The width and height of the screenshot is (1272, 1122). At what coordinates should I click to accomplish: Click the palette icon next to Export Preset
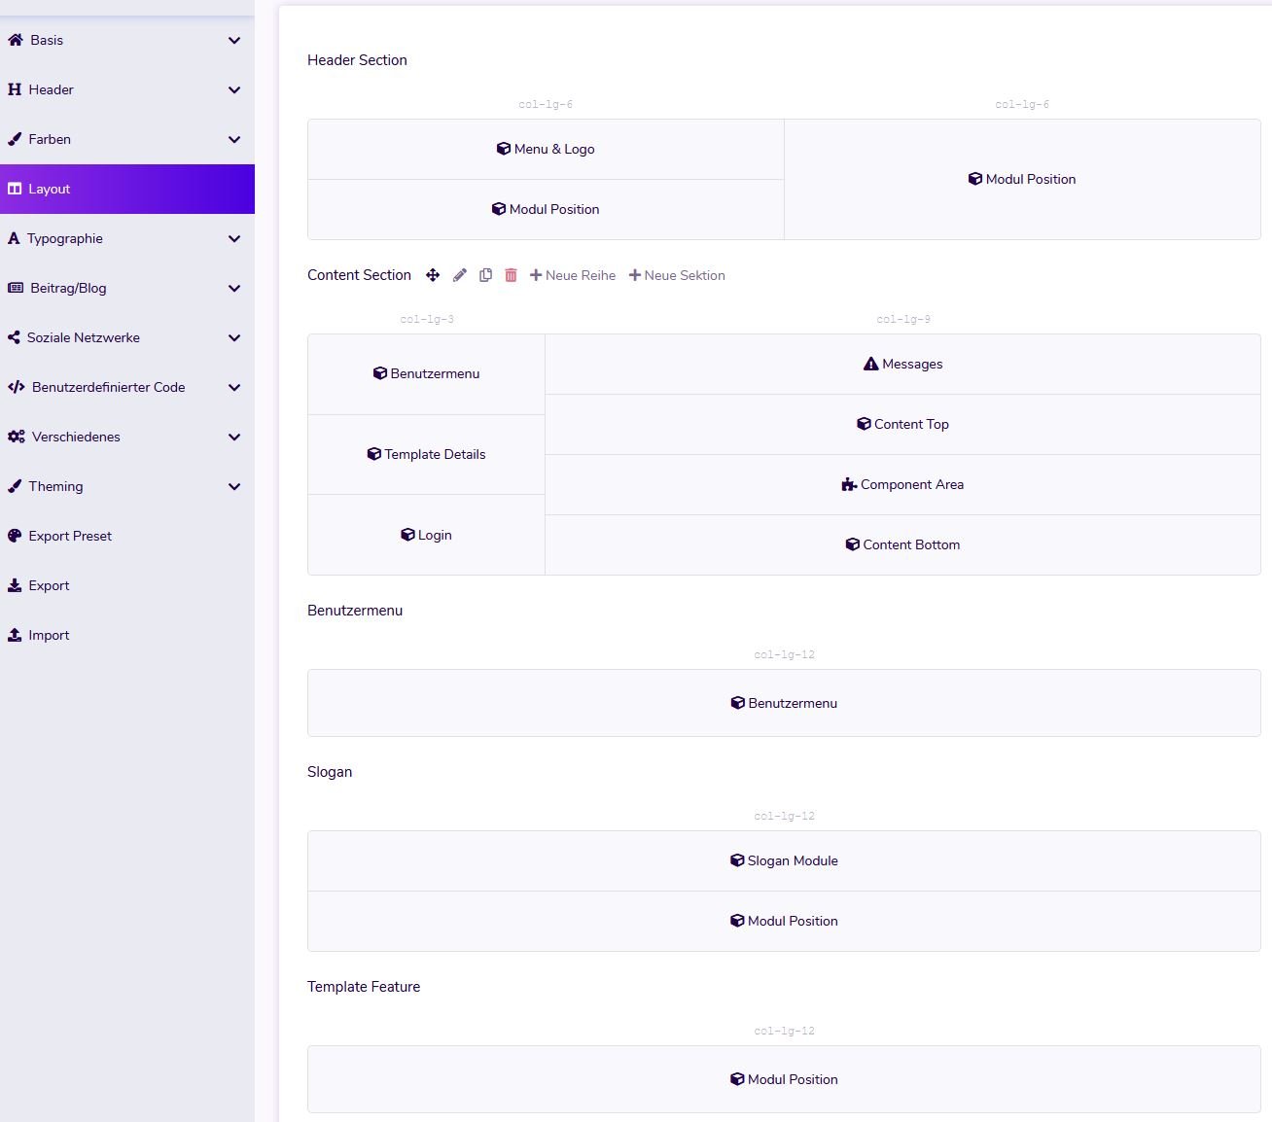click(x=15, y=536)
